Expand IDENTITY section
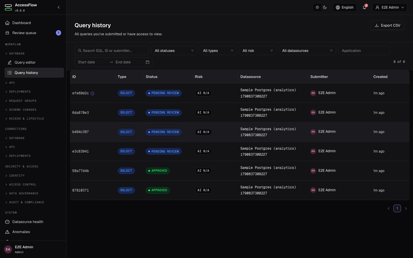The width and height of the screenshot is (413, 258). (x=15, y=176)
